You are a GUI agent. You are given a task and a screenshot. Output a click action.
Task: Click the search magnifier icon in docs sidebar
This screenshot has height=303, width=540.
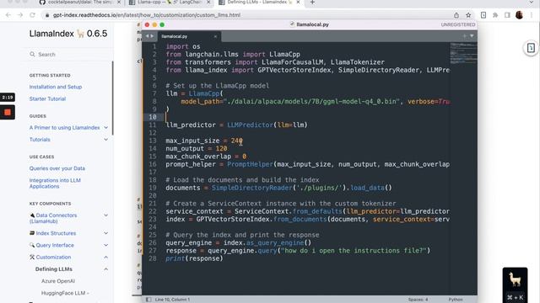coord(32,54)
